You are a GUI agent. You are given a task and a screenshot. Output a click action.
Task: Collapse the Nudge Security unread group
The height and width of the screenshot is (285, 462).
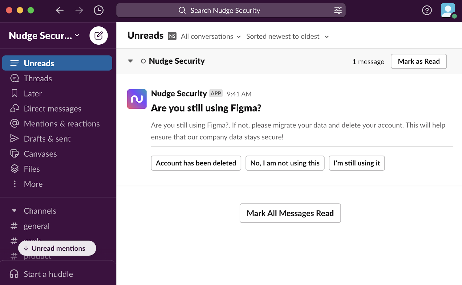[x=130, y=61]
